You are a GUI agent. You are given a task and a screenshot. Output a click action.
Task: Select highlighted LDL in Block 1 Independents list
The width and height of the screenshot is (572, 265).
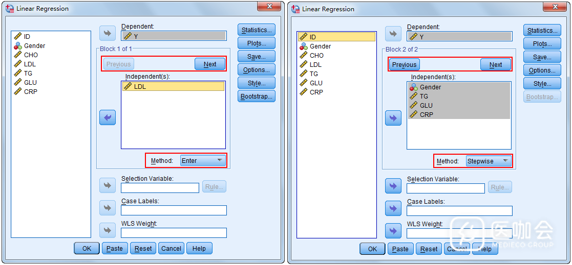click(140, 87)
